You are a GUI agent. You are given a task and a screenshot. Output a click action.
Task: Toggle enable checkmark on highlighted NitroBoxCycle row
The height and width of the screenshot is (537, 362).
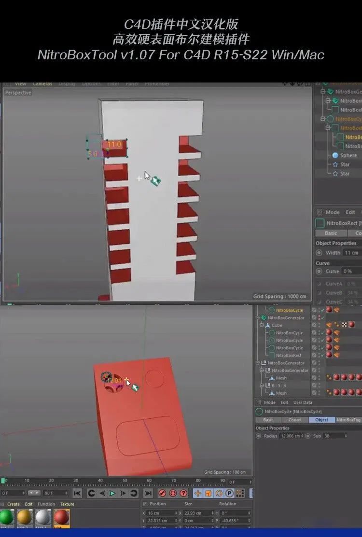pos(322,310)
